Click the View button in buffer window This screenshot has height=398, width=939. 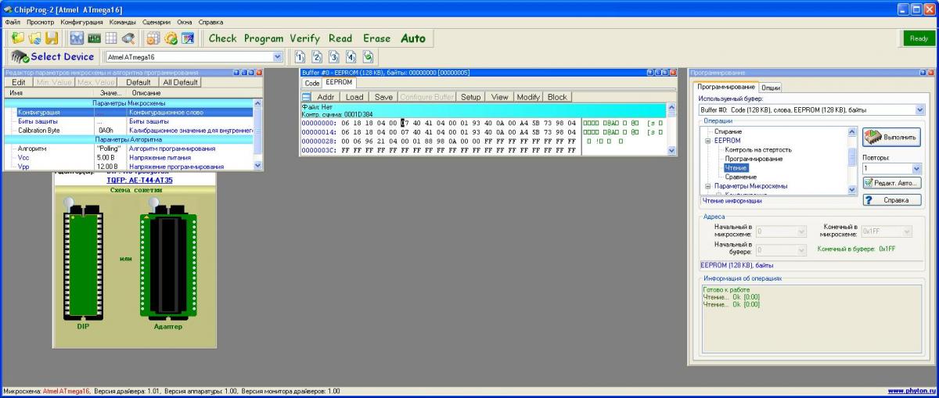click(x=499, y=97)
